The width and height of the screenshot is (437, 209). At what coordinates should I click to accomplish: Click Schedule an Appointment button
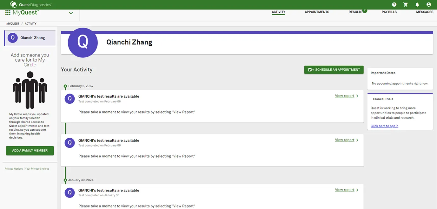click(x=334, y=70)
